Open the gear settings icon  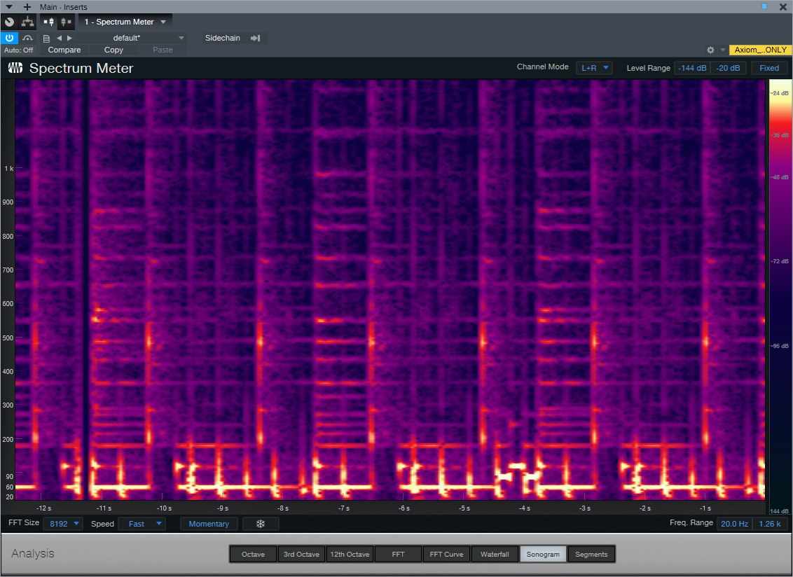(x=710, y=50)
